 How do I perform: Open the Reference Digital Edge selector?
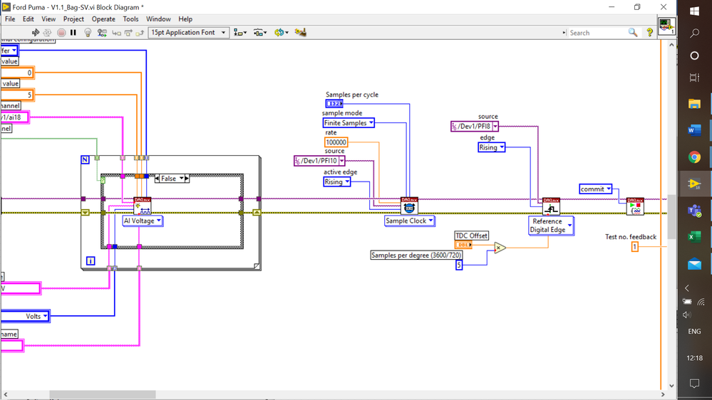pos(551,226)
